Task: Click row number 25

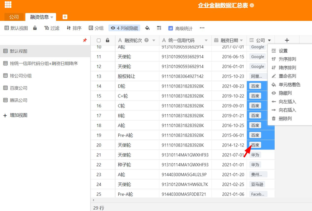Action: 99,194
